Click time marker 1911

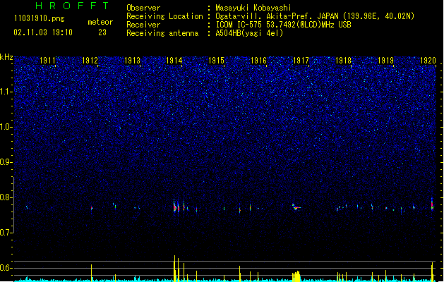click(x=47, y=61)
